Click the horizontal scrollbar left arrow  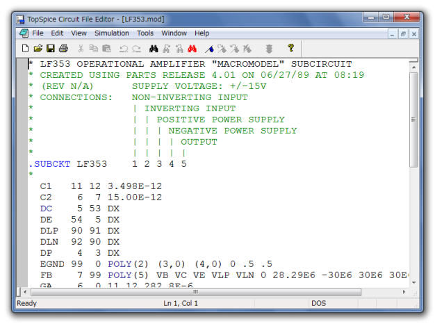tap(25, 292)
